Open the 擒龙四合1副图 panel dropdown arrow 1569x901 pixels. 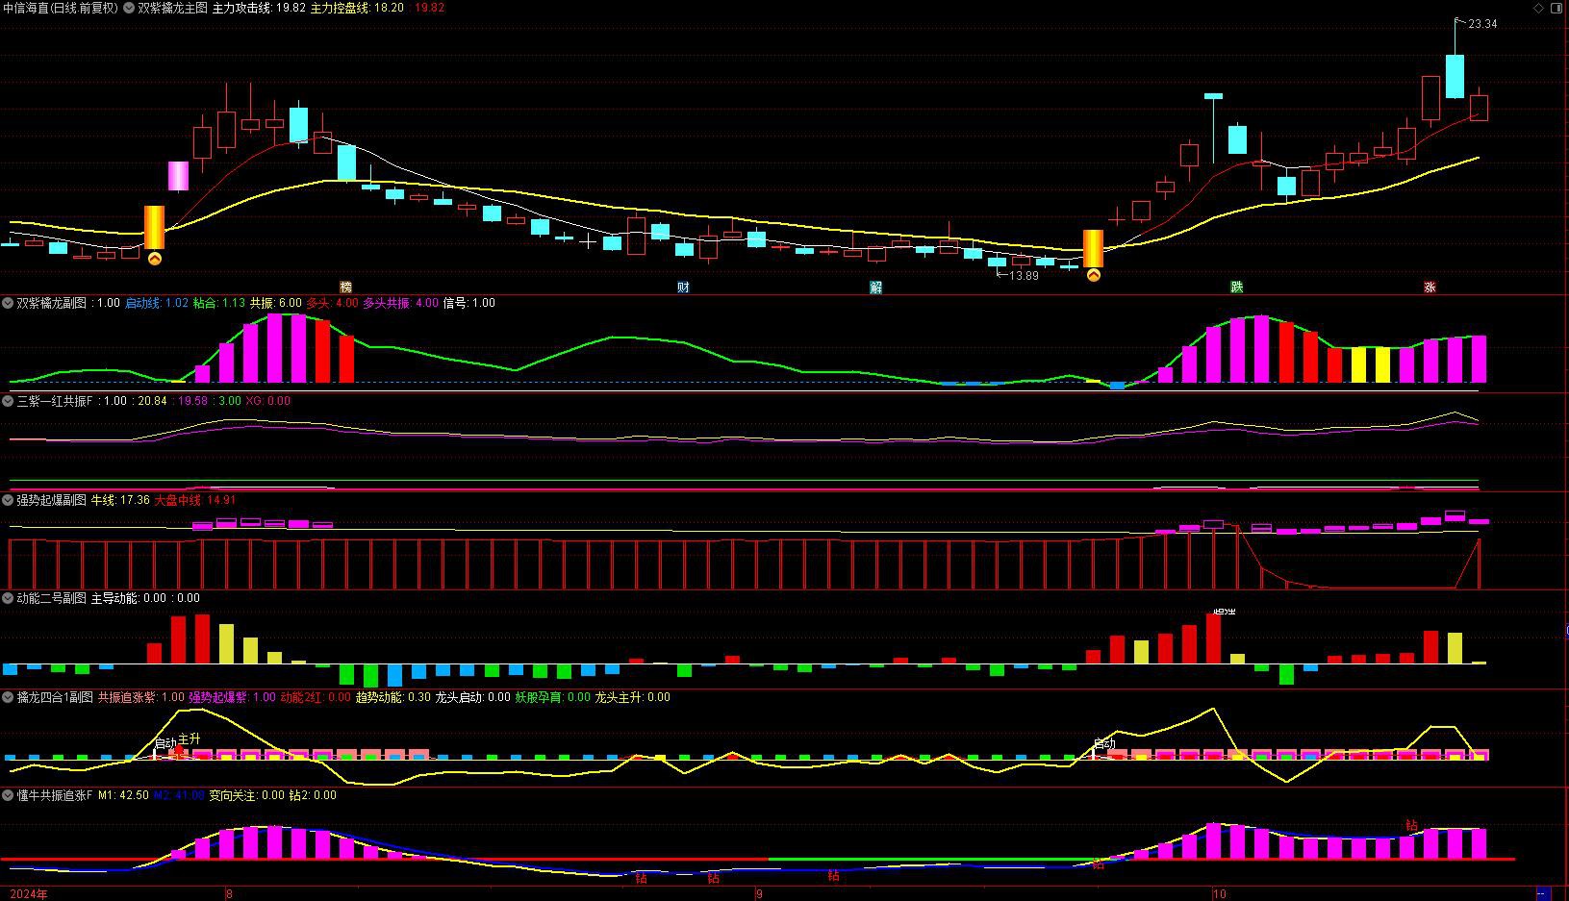click(8, 697)
